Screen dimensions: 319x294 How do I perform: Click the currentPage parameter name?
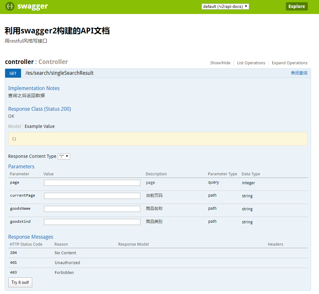coord(23,195)
